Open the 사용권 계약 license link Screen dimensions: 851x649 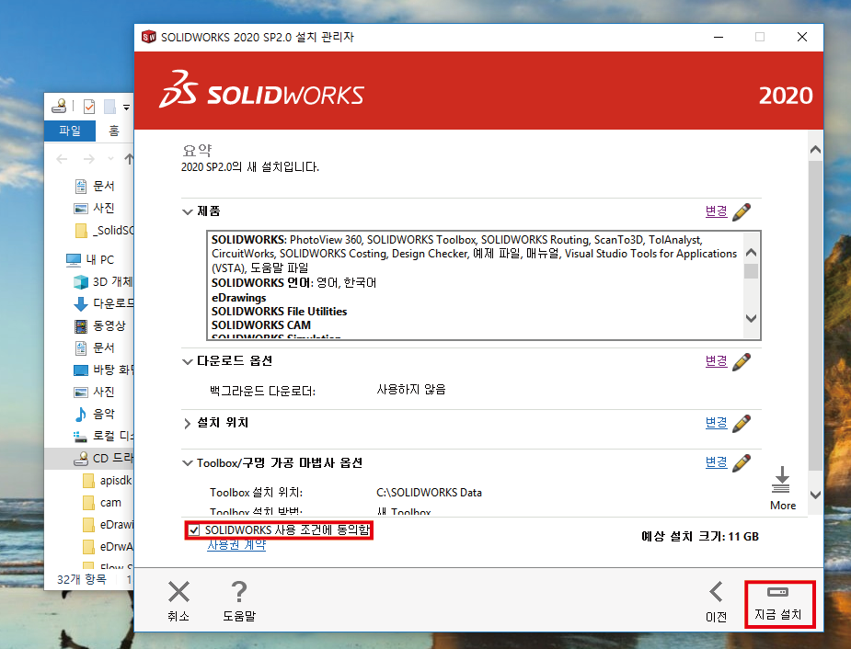tap(236, 545)
